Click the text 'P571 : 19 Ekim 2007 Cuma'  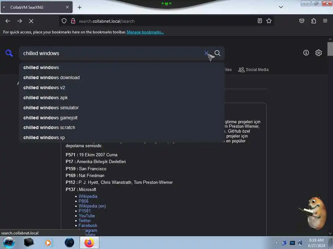tap(91, 155)
